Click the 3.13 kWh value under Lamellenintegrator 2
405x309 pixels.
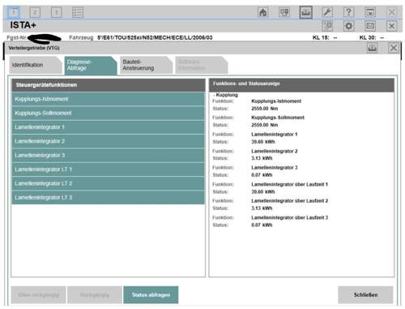[x=262, y=158]
